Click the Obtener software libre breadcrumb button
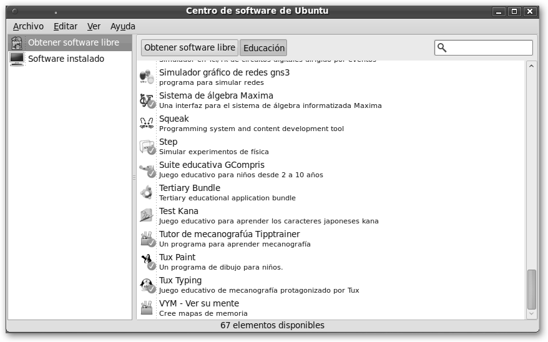Image resolution: width=548 pixels, height=342 pixels. pos(190,47)
